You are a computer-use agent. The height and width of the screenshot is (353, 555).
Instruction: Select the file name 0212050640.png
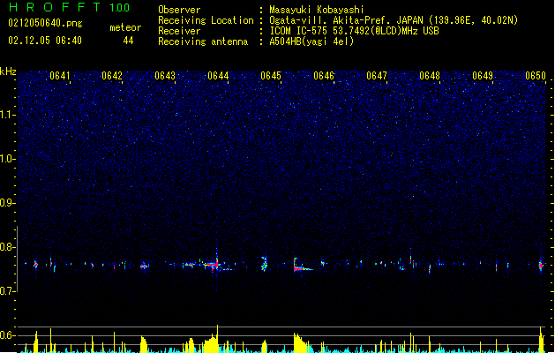point(45,23)
